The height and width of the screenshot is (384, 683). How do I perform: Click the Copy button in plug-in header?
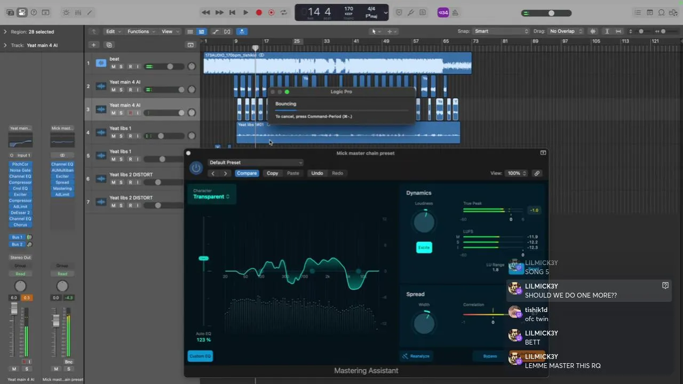coord(272,173)
